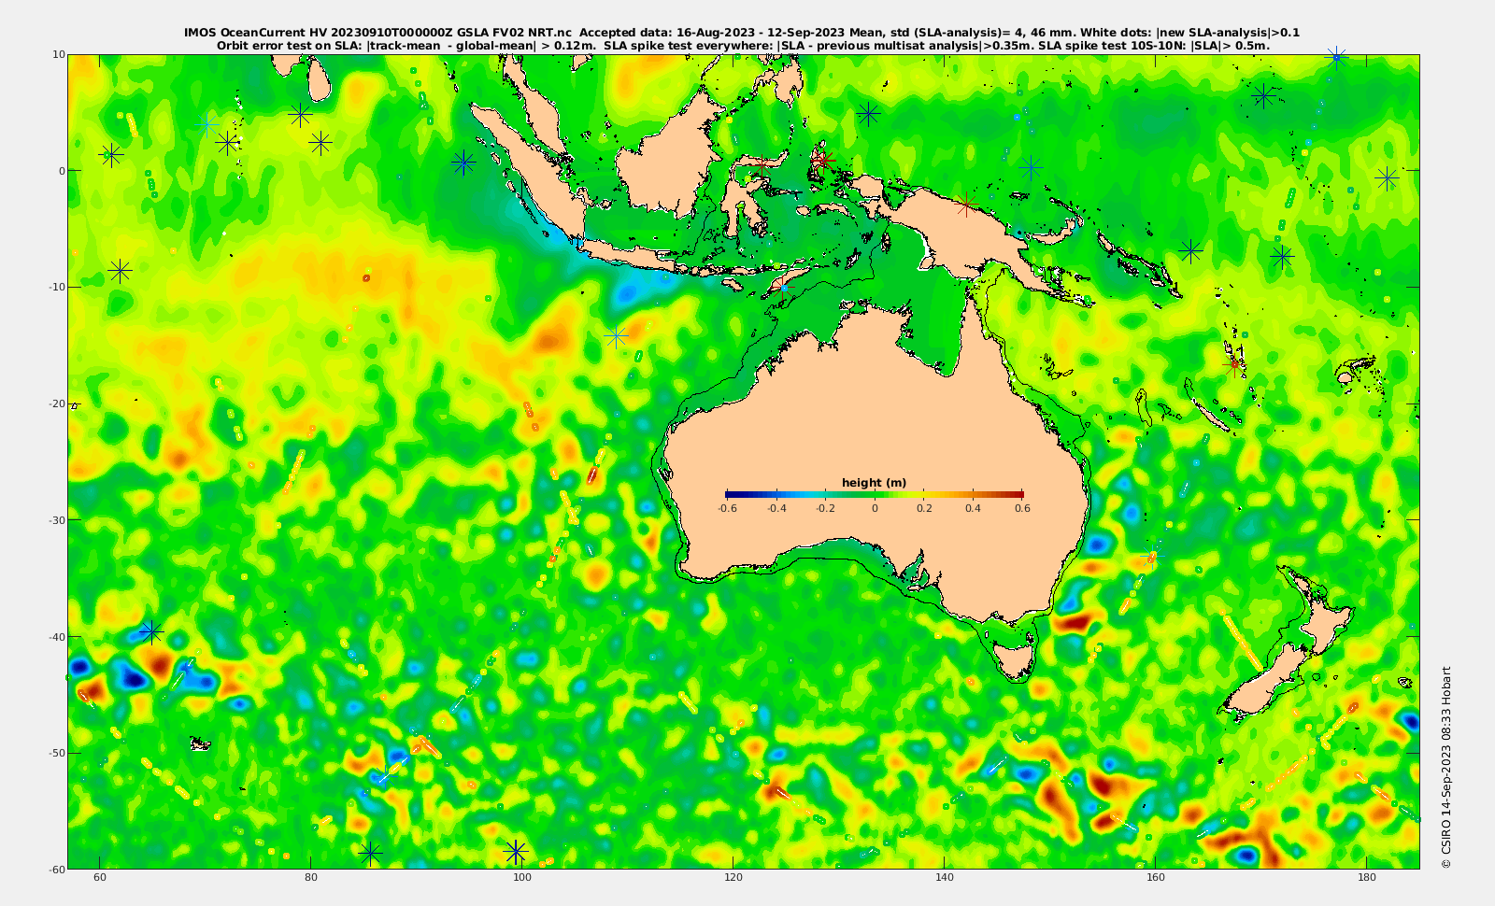Click the height colorbar gradient strip
This screenshot has height=906, width=1495.
pyautogui.click(x=875, y=494)
